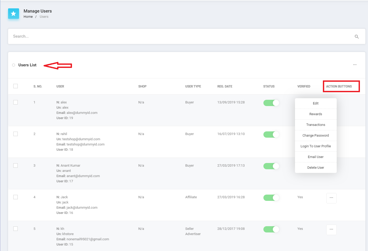Click the SHOP column header

coord(142,86)
